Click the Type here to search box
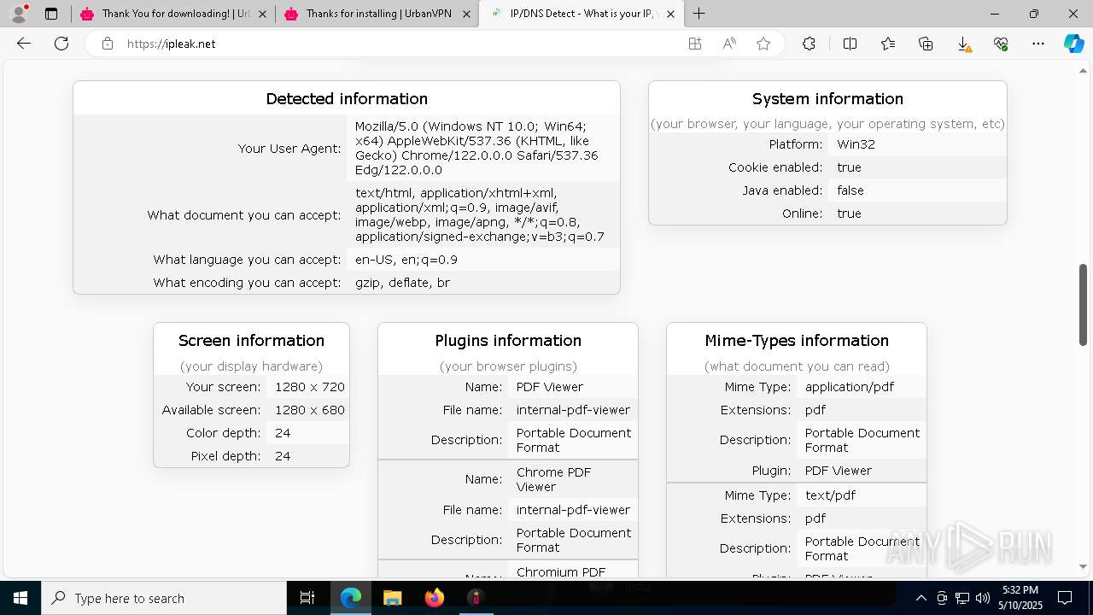This screenshot has height=615, width=1093. coord(164,598)
